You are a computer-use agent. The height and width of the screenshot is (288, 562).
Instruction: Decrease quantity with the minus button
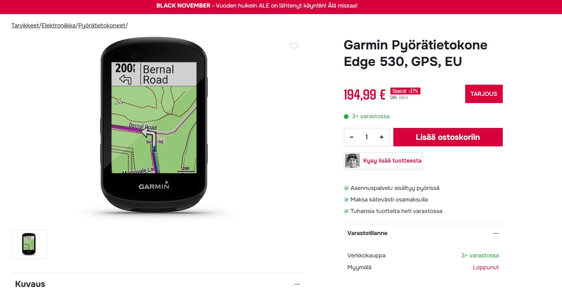[352, 137]
